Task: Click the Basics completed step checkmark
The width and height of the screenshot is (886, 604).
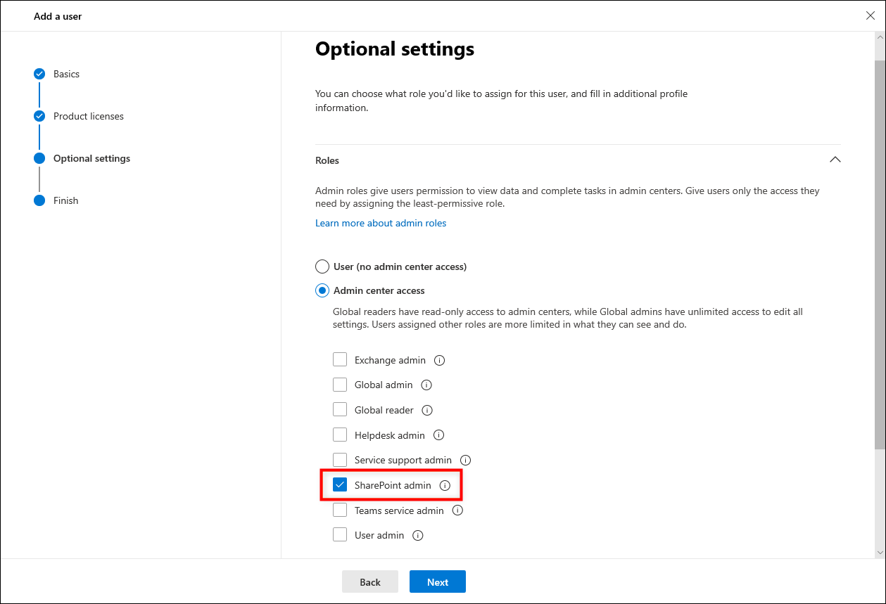Action: tap(39, 74)
